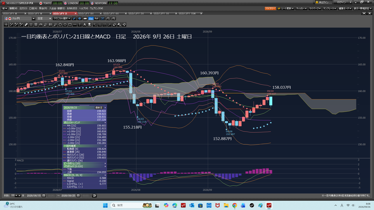Image resolution: width=374 pixels, height=210 pixels.
Task: Select the text label 'A' tool
Action: point(84,24)
